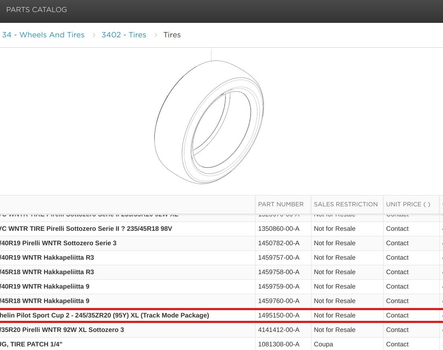443x350 pixels.
Task: Click the 'Tires' current breadcrumb label
Action: tap(172, 35)
